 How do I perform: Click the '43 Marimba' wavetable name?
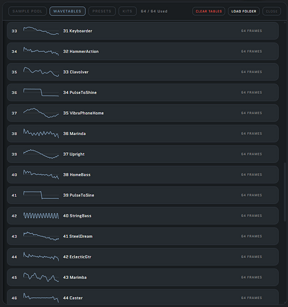[x=75, y=278]
